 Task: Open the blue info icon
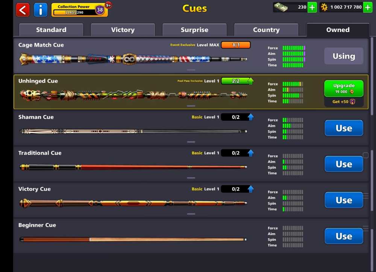pos(41,10)
